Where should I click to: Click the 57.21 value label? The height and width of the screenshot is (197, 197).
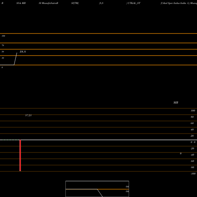point(28,115)
